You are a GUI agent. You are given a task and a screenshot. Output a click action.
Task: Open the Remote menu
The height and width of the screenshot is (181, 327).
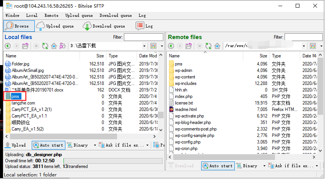(51, 15)
